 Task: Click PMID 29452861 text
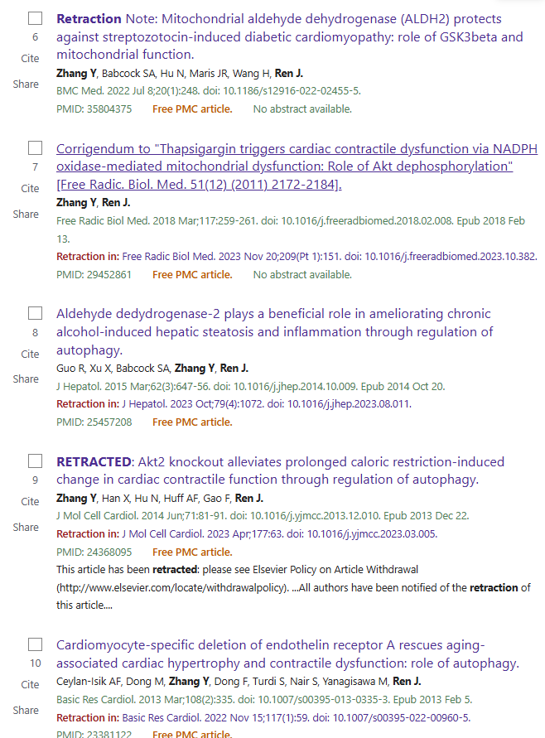[94, 275]
